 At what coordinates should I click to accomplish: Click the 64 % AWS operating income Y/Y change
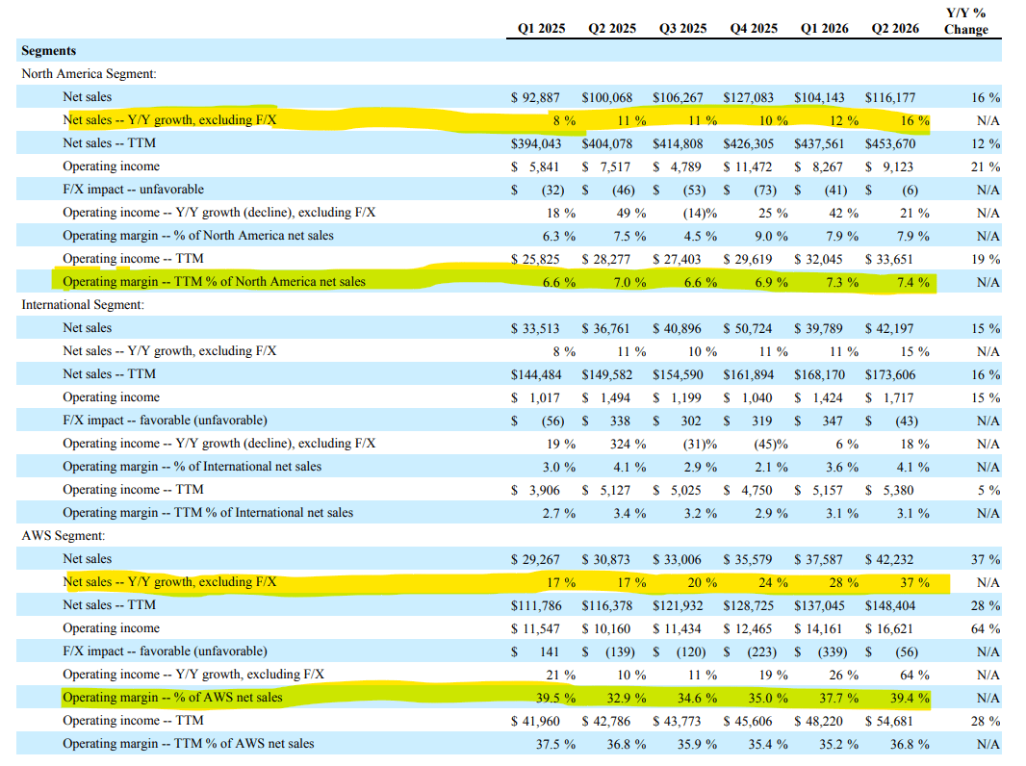[986, 628]
